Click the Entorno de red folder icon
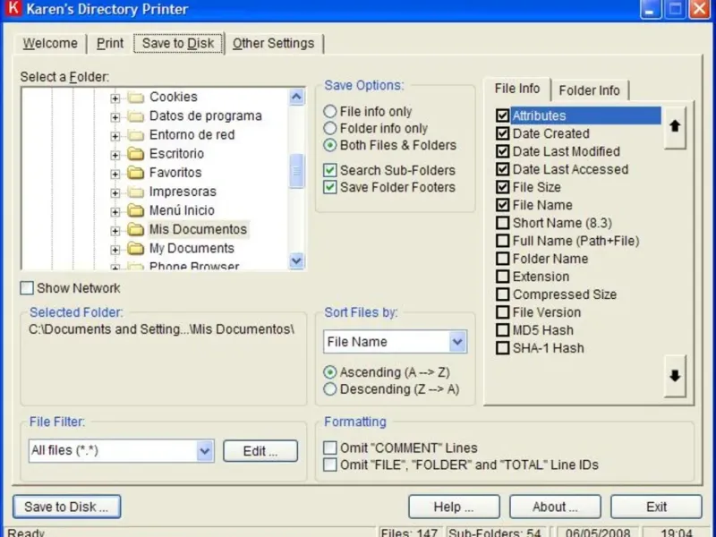716x537 pixels. coord(136,136)
